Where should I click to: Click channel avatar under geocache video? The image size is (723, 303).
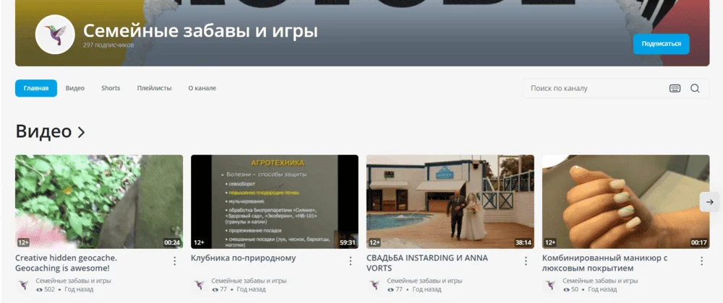tap(24, 285)
